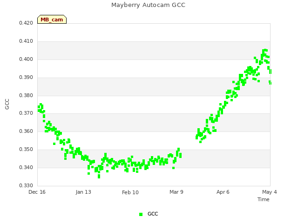Click the x-axis date May 4
The width and height of the screenshot is (298, 223).
tap(270, 192)
